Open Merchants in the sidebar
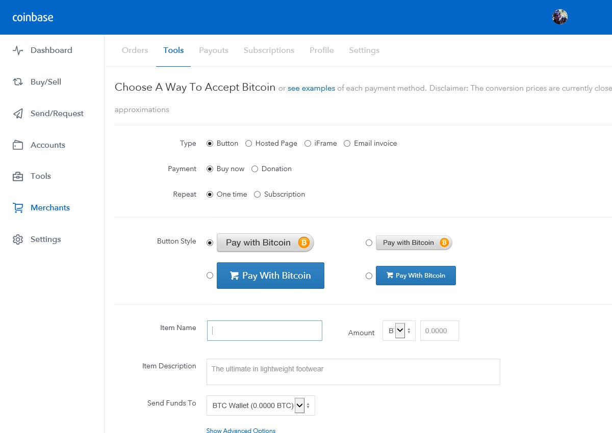 (x=50, y=208)
